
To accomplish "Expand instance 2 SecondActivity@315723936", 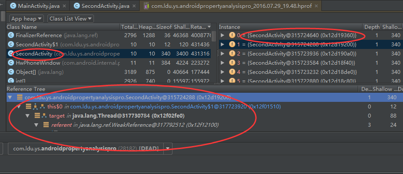I will pyautogui.click(x=223, y=54).
